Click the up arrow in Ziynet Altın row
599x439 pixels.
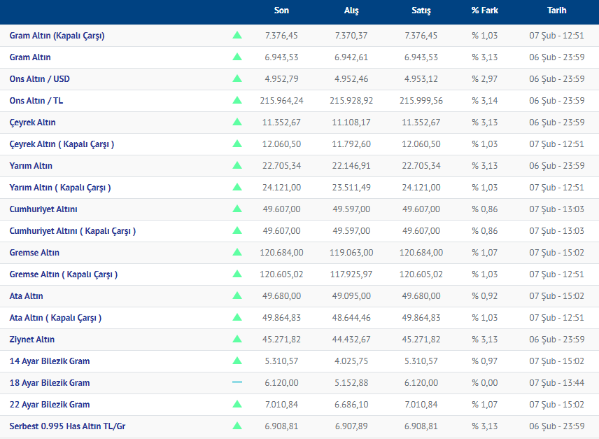pos(237,339)
